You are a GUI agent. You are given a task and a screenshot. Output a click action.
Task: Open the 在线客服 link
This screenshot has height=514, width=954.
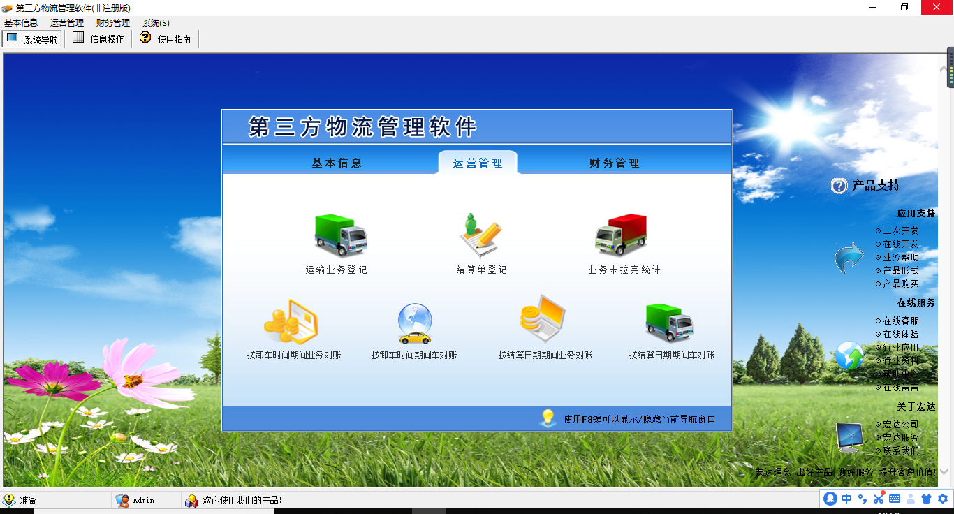click(901, 321)
